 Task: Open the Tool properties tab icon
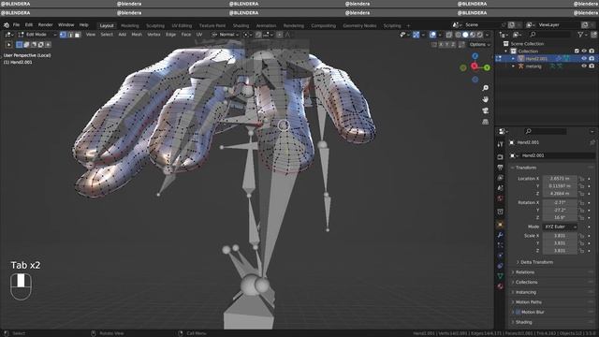point(500,144)
